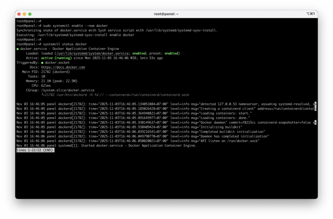Click the truncation arrow on the nameserver log line

(315, 104)
